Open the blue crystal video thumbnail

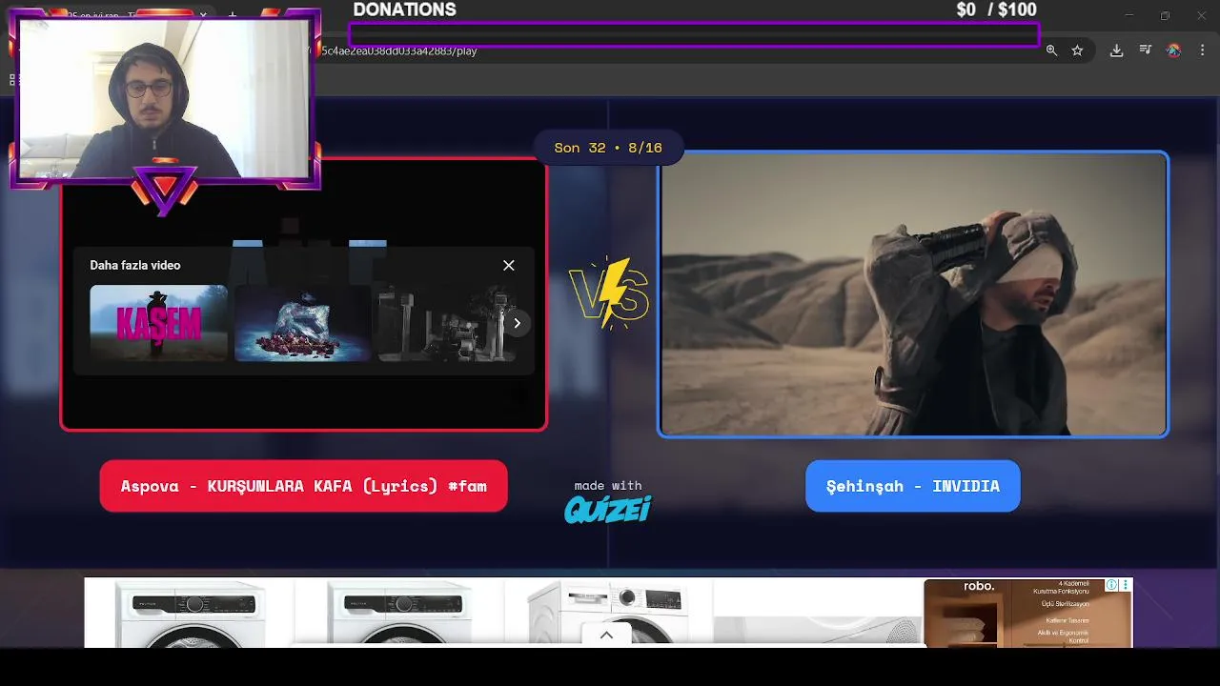coord(303,323)
